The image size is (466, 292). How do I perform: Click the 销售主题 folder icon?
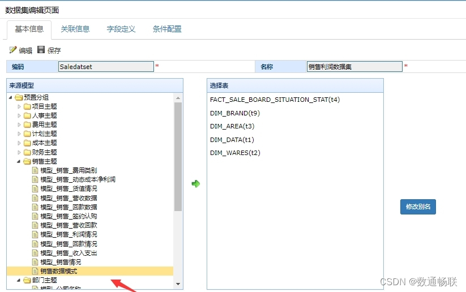pos(27,161)
